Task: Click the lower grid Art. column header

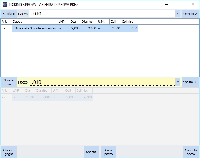Action: click(x=6, y=91)
